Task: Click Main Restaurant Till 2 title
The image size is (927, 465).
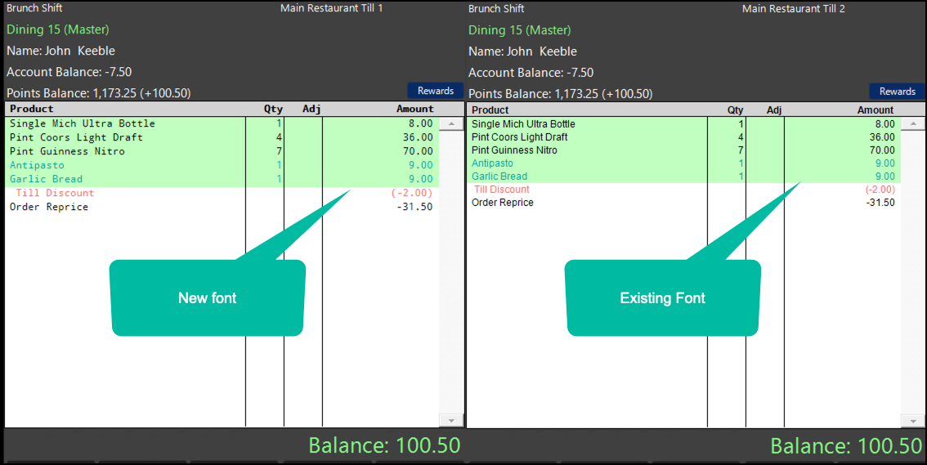Action: 794,9
